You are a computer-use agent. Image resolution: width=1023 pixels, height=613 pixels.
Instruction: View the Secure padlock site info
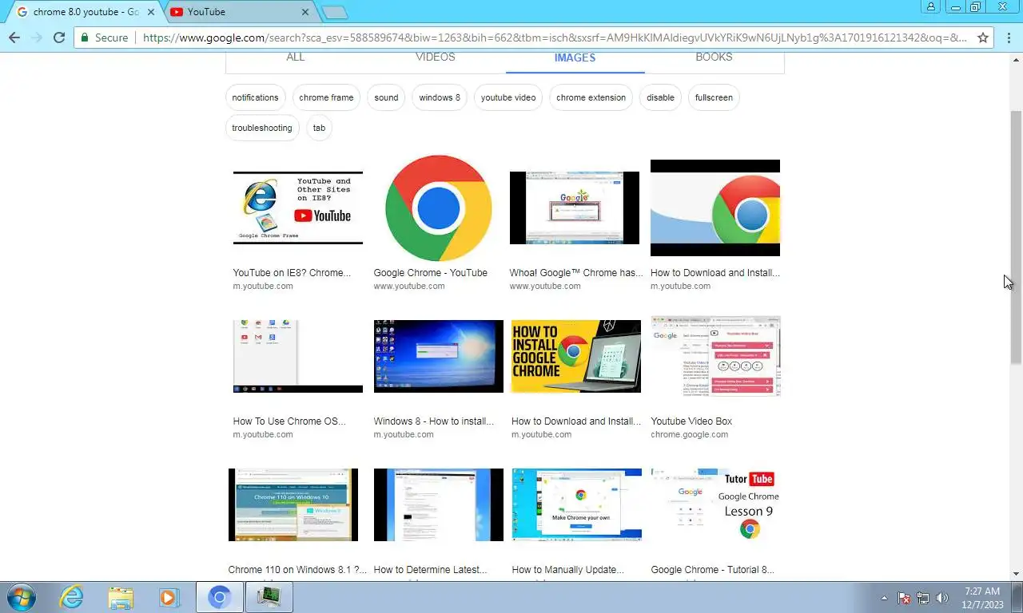point(104,38)
